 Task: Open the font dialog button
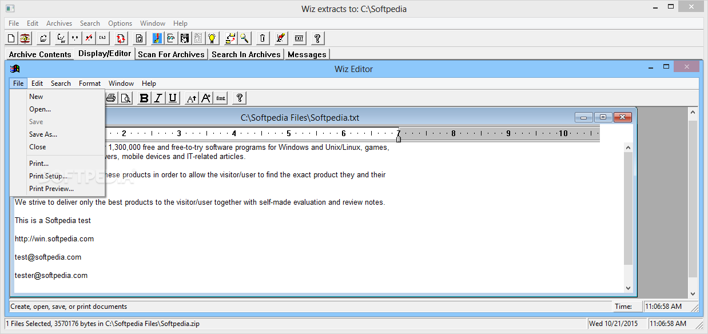tap(221, 98)
